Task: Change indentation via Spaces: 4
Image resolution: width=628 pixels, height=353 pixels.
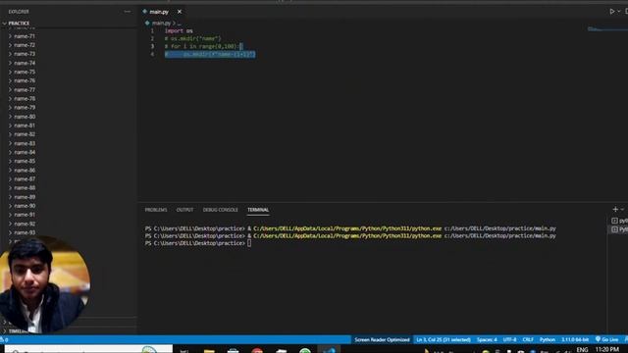Action: (487, 340)
